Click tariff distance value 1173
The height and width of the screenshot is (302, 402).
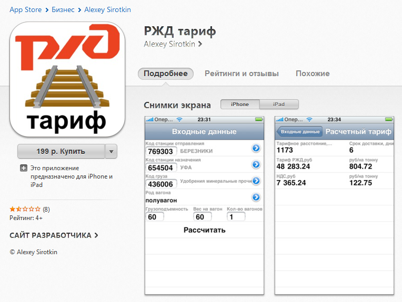point(285,150)
